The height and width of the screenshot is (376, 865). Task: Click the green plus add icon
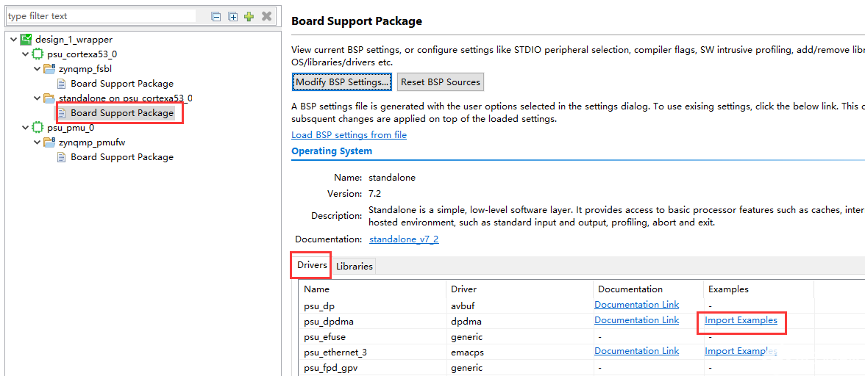(249, 16)
